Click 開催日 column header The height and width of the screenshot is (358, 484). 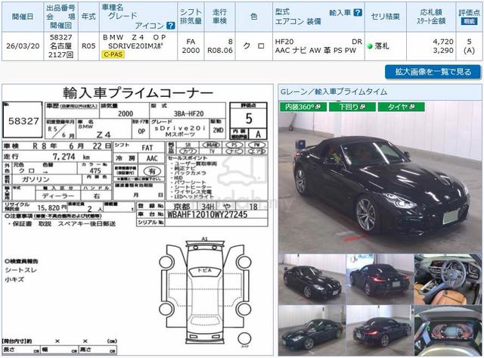click(23, 17)
